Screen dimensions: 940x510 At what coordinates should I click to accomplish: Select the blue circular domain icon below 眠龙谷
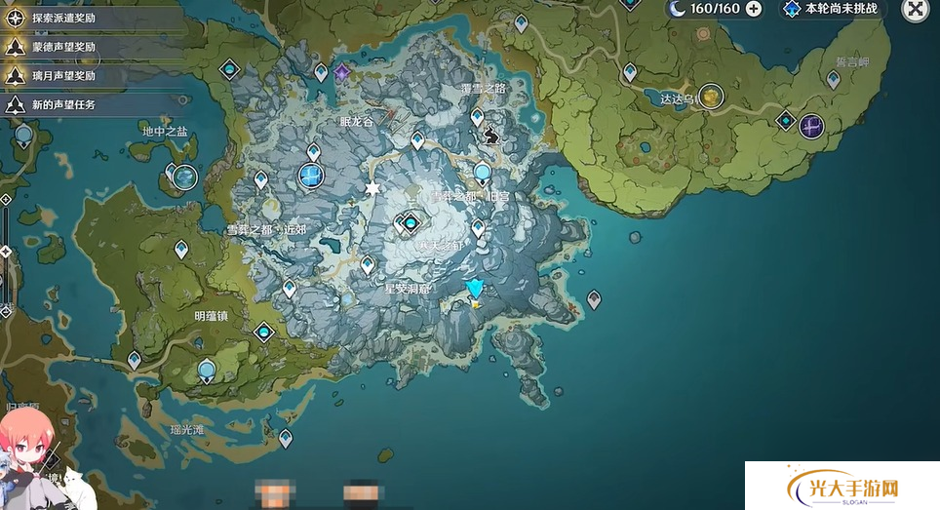(311, 176)
